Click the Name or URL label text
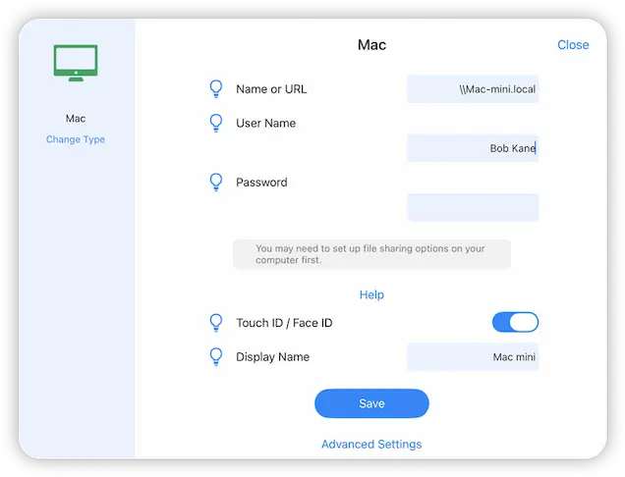This screenshot has height=477, width=625. pos(271,89)
